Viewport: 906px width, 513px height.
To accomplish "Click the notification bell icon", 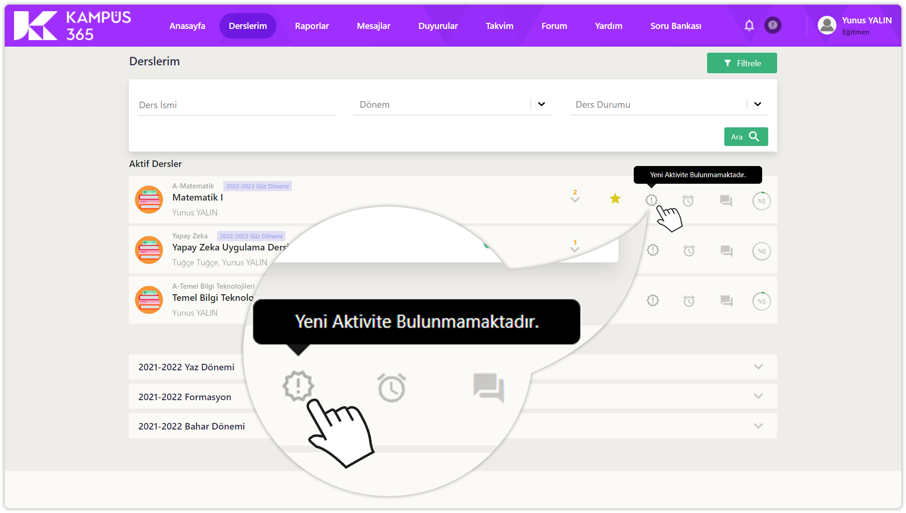I will click(749, 25).
